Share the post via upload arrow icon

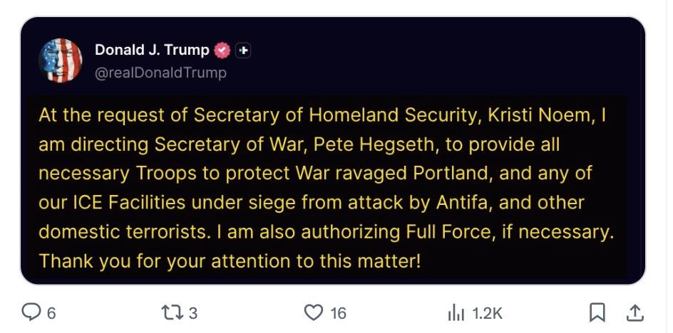pyautogui.click(x=635, y=312)
